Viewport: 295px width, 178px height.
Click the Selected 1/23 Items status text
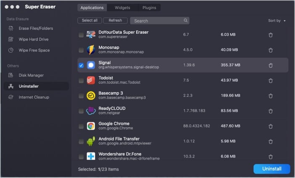click(98, 169)
